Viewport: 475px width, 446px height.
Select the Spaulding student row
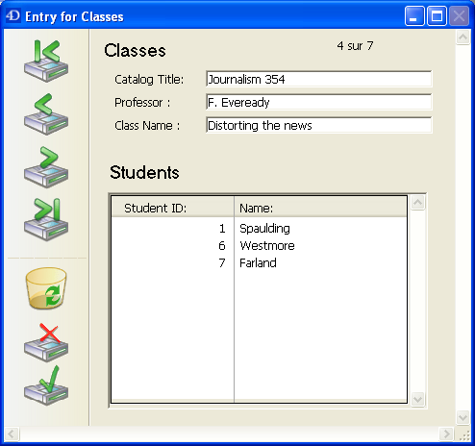[259, 229]
